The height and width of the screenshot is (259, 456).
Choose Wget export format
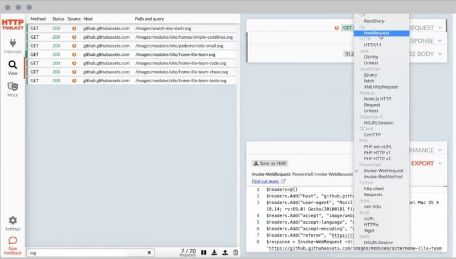369,230
